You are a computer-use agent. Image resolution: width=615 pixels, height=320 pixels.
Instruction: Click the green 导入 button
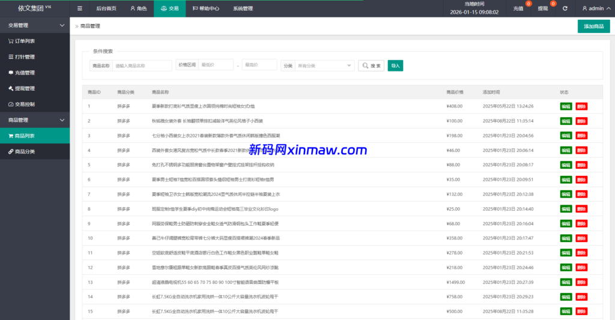(x=395, y=65)
